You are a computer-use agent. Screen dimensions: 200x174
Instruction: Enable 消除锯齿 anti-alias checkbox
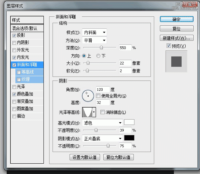102,112
